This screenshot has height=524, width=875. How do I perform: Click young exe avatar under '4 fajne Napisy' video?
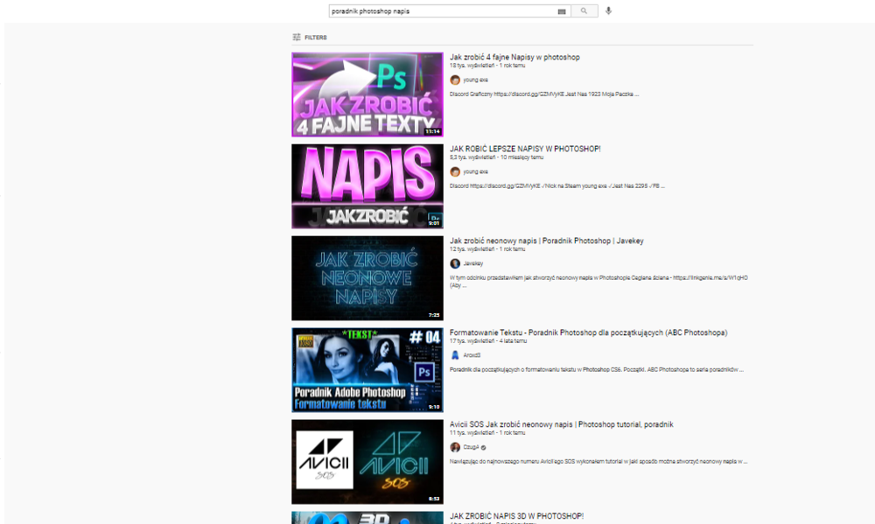[x=455, y=80]
